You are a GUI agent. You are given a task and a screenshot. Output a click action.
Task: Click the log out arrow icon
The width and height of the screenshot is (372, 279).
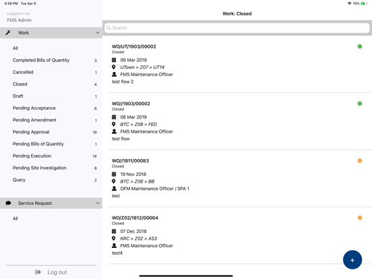(38, 272)
